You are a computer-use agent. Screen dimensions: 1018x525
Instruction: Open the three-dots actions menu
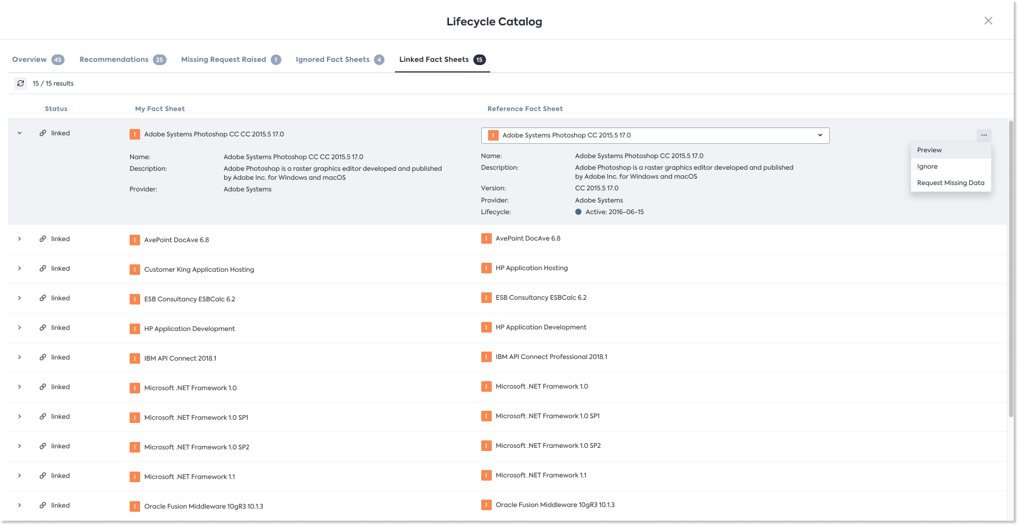pyautogui.click(x=984, y=135)
